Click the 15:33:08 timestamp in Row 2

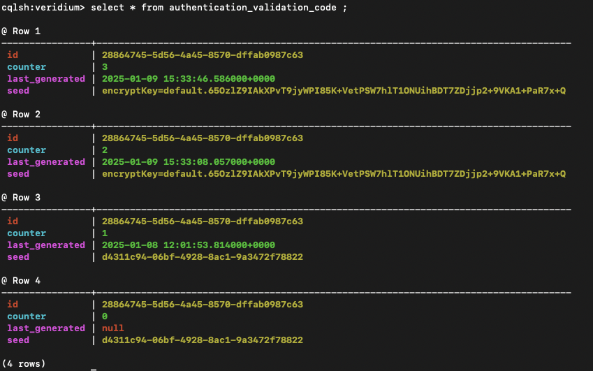tap(188, 161)
